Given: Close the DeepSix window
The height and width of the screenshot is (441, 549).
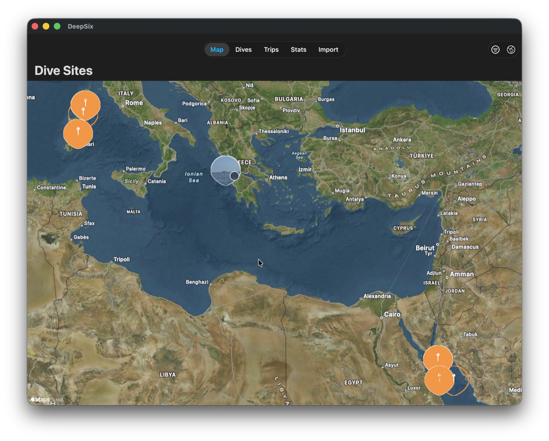Looking at the screenshot, I should [x=35, y=26].
